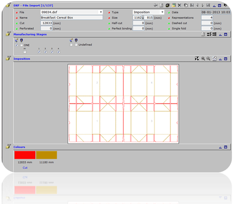
Task: Click the 11180 mm length text
Action: click(46, 162)
